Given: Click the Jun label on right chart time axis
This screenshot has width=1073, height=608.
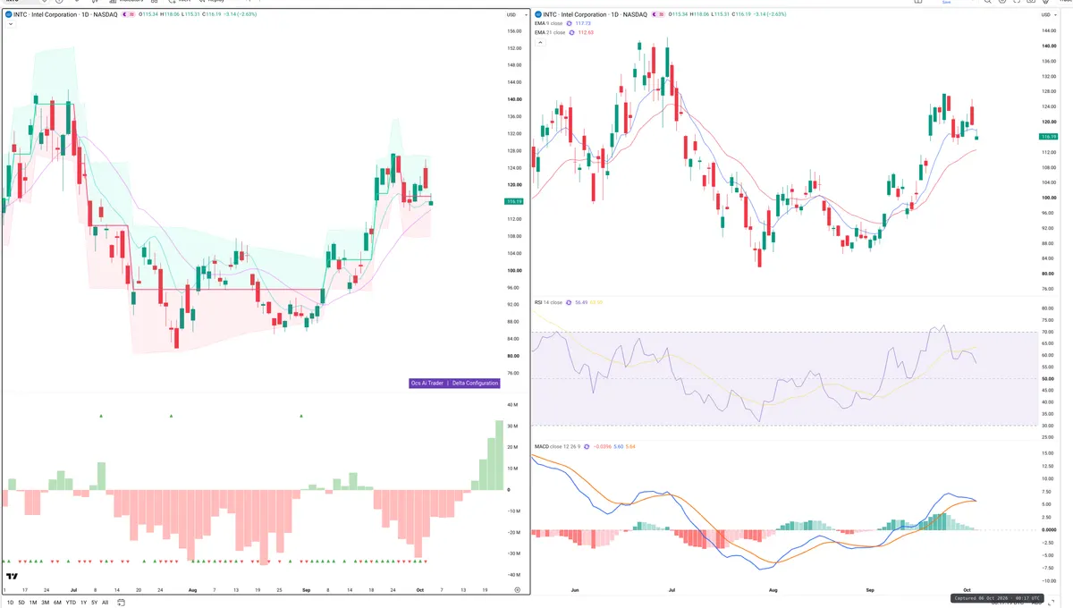Looking at the screenshot, I should tap(575, 590).
